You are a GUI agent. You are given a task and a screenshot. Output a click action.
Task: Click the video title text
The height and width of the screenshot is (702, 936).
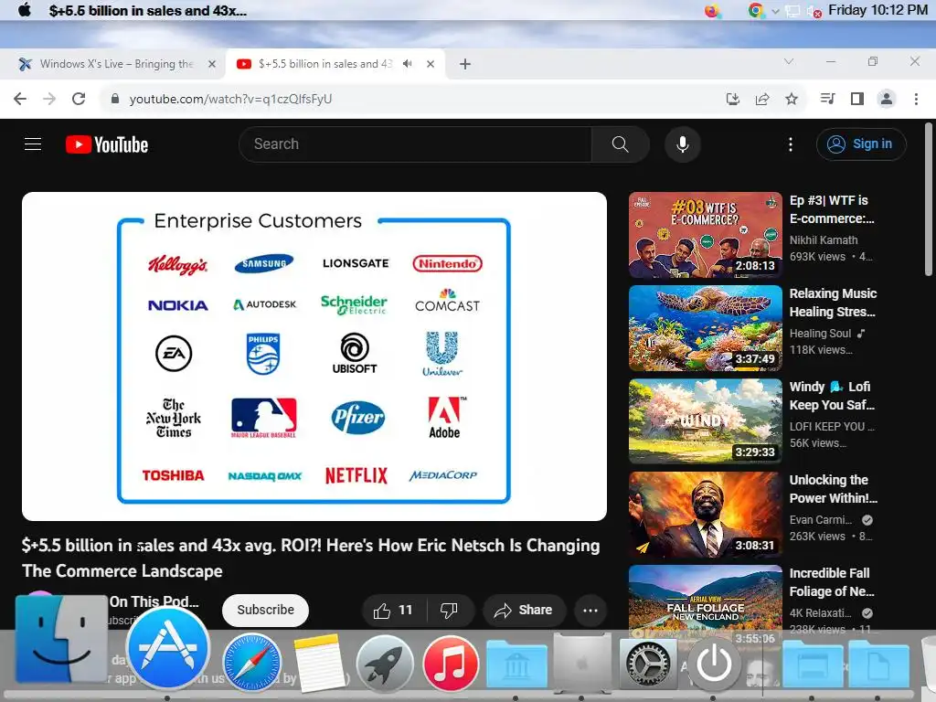click(x=311, y=558)
